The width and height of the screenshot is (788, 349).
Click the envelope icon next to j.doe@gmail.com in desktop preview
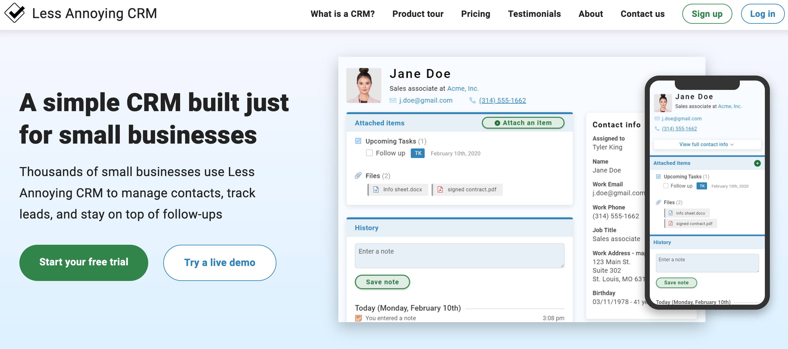click(393, 101)
